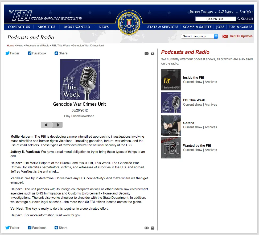Click the FBI seal emblem in header
Screen dimensions: 259x235
click(x=129, y=23)
